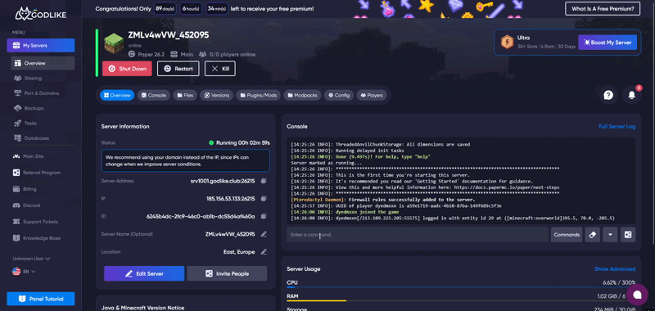Switch to the Files tab
The image size is (655, 311).
click(x=185, y=95)
